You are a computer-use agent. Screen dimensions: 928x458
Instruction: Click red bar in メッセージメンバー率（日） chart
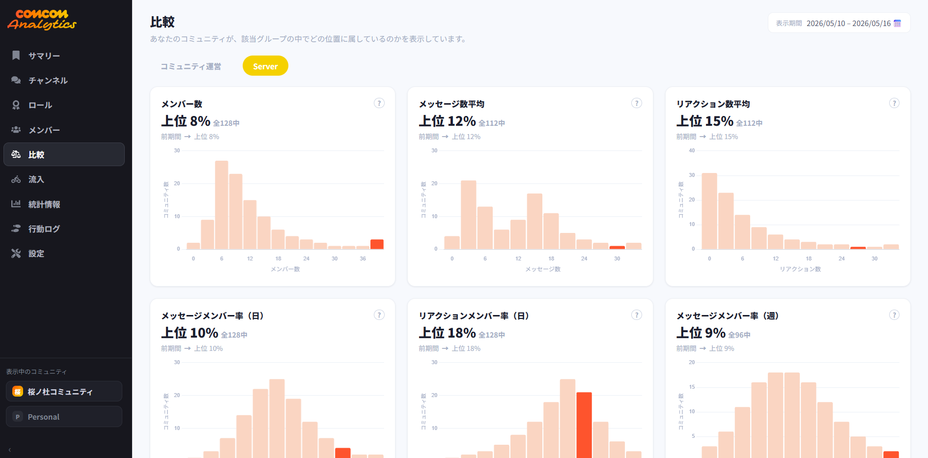click(x=343, y=453)
